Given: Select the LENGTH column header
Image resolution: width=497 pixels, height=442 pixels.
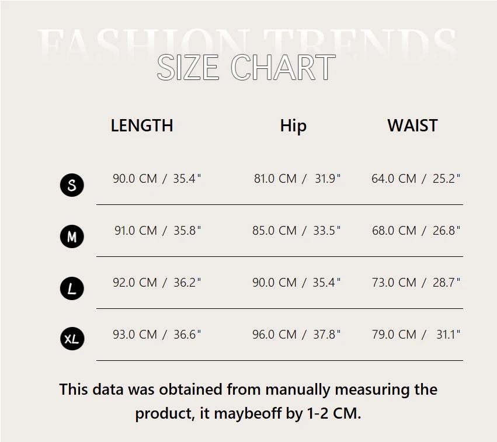Looking at the screenshot, I should pos(142,126).
